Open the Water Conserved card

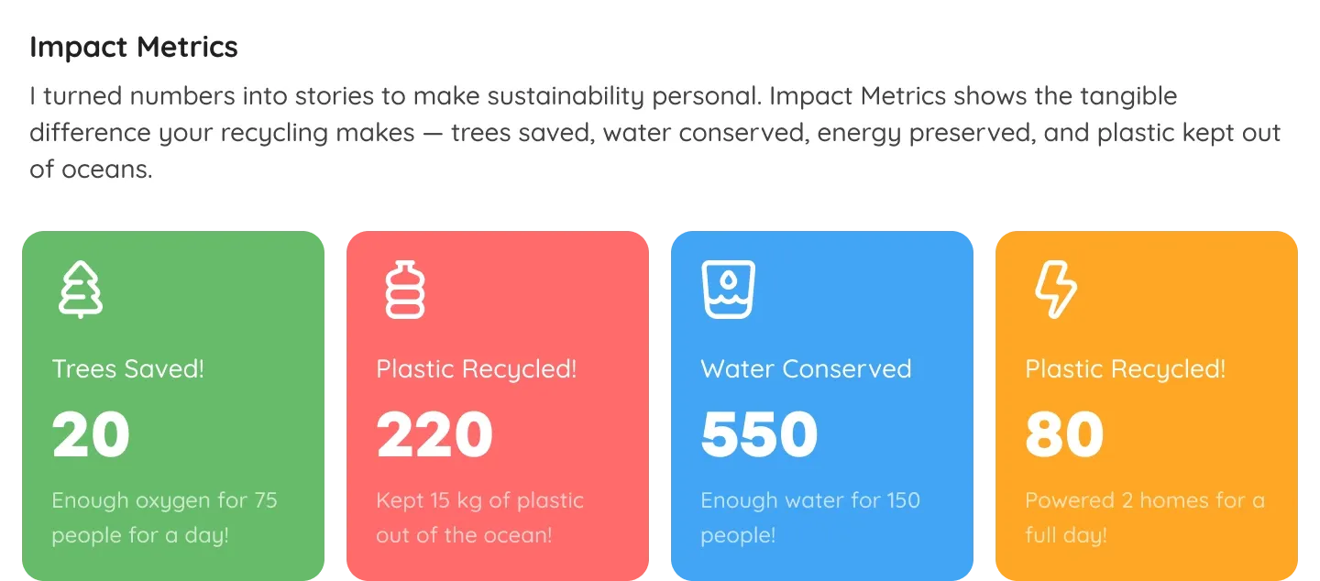click(x=822, y=403)
